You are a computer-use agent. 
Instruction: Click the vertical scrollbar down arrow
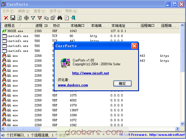(182, 124)
